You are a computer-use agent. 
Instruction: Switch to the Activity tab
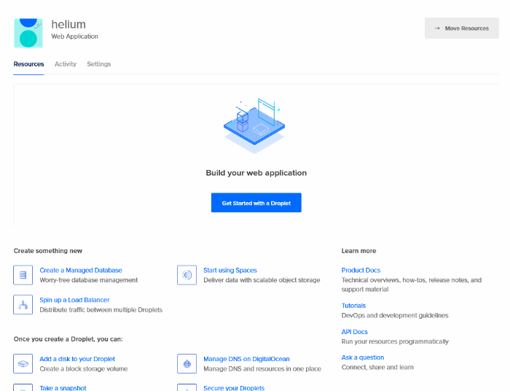coord(66,64)
